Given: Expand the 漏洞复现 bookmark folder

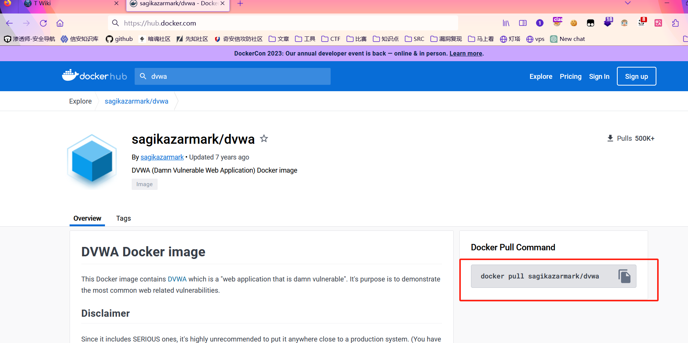Looking at the screenshot, I should coord(446,39).
